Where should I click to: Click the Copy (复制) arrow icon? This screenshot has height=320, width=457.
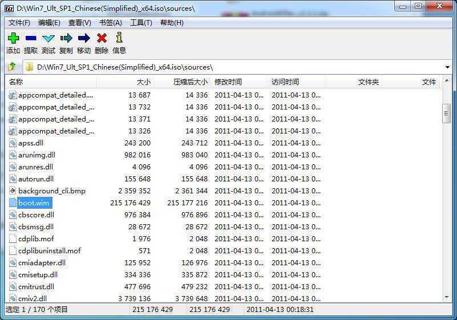(x=66, y=39)
